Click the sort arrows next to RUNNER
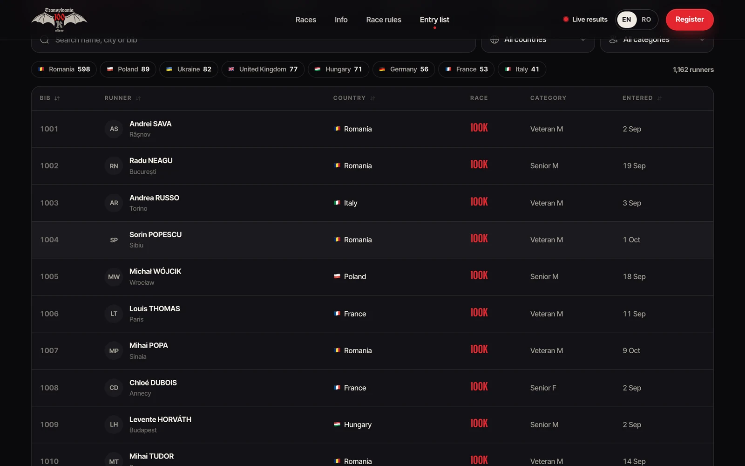 pos(138,98)
